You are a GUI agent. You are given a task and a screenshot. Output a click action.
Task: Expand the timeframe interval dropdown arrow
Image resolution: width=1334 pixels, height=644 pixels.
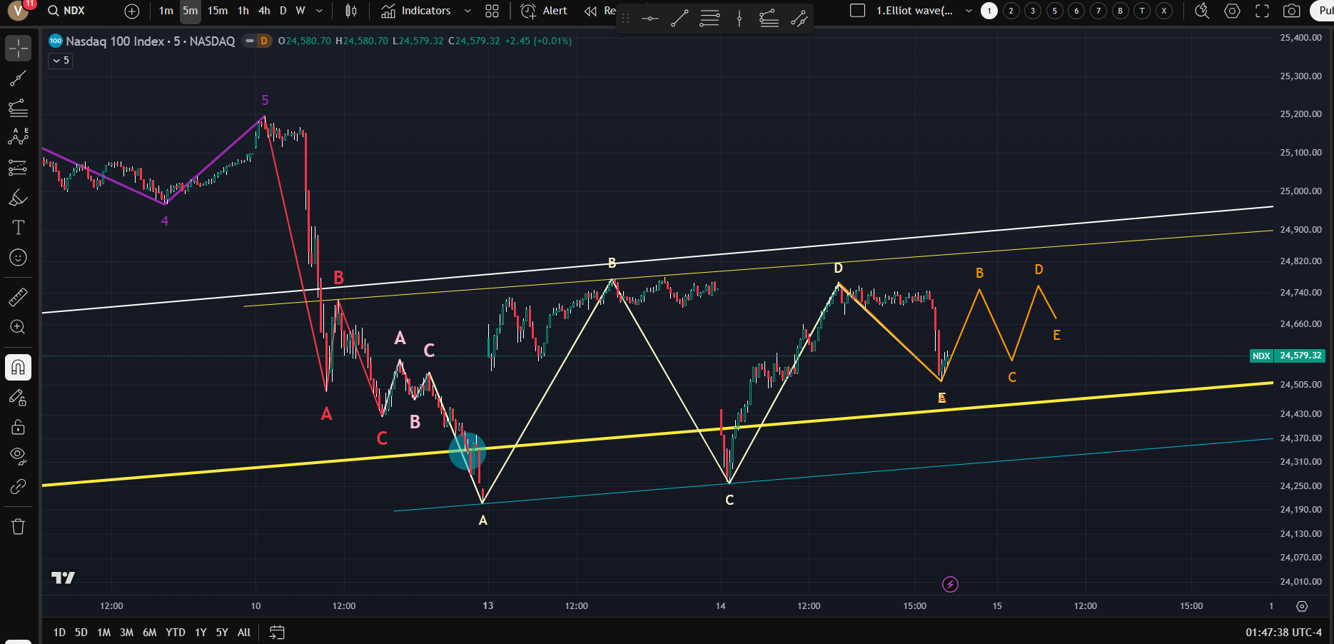coord(319,11)
